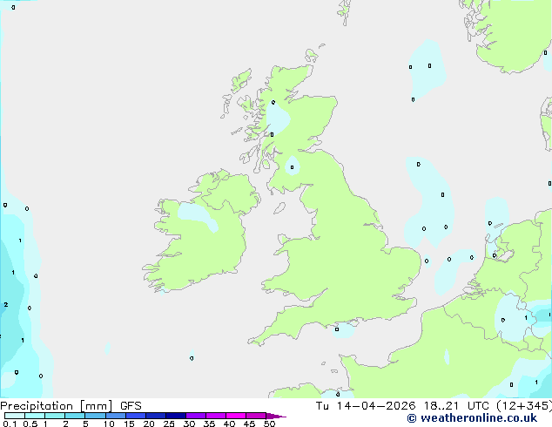Click the legend arrow tip above 50 mm

(x=276, y=416)
